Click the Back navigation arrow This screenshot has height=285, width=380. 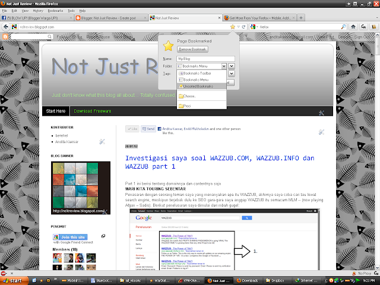click(6, 27)
